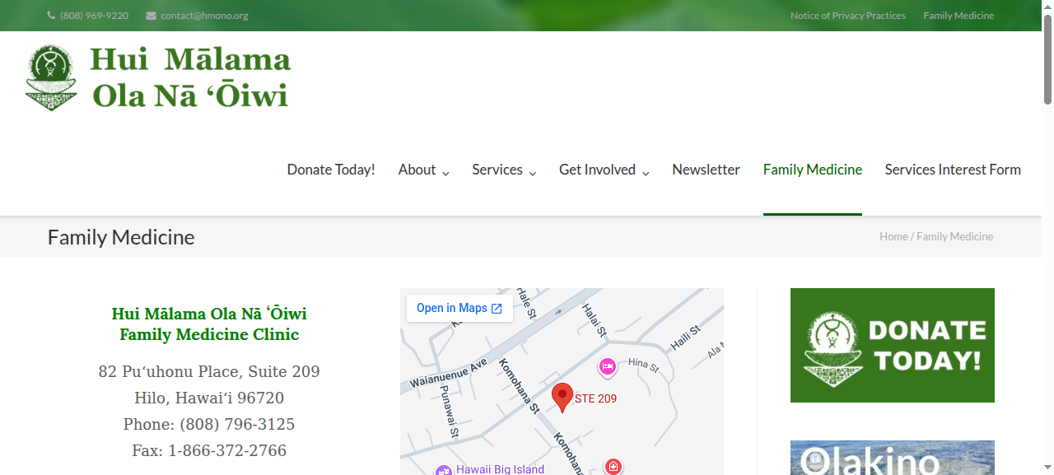Click the phone icon in top bar
This screenshot has width=1054, height=475.
51,16
